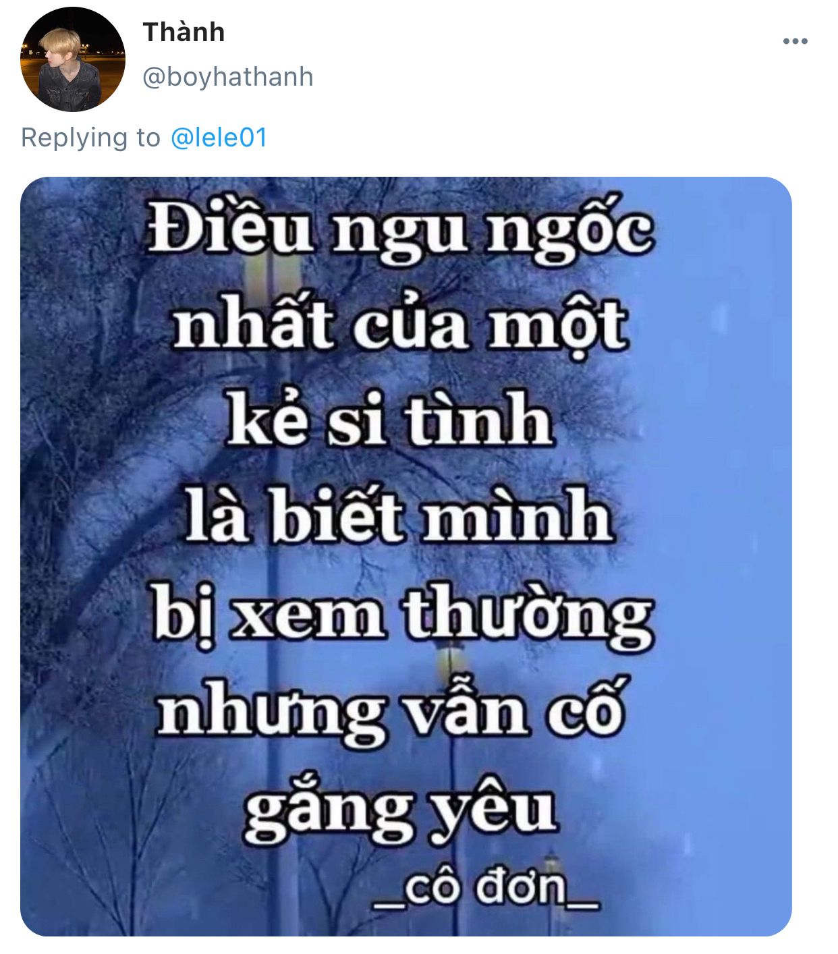This screenshot has height=954, width=838.
Task: Open the @lele01 mention link
Action: (219, 138)
